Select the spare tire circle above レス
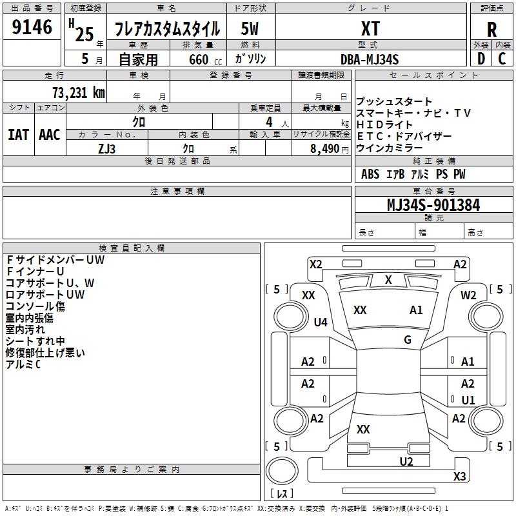Image resolution: width=516 pixels, height=516 pixels. 282,471
